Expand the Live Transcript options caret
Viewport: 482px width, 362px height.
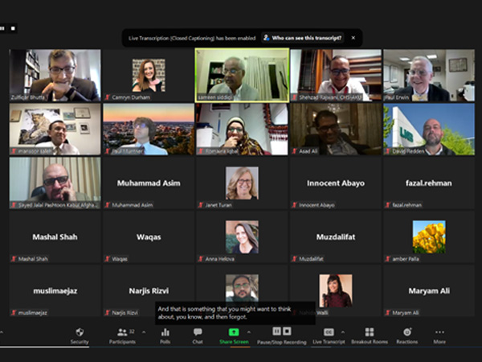343,331
